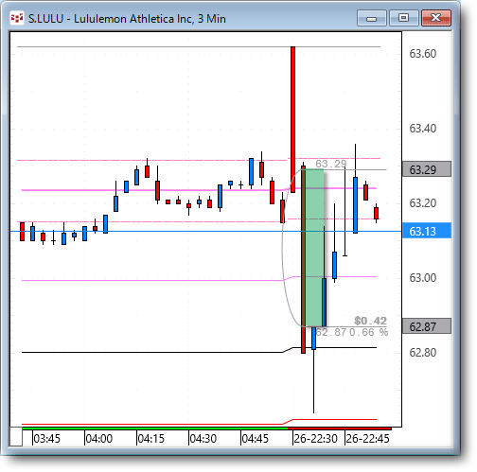Click the 03:45 time axis label
477x472 pixels.
pyautogui.click(x=46, y=439)
